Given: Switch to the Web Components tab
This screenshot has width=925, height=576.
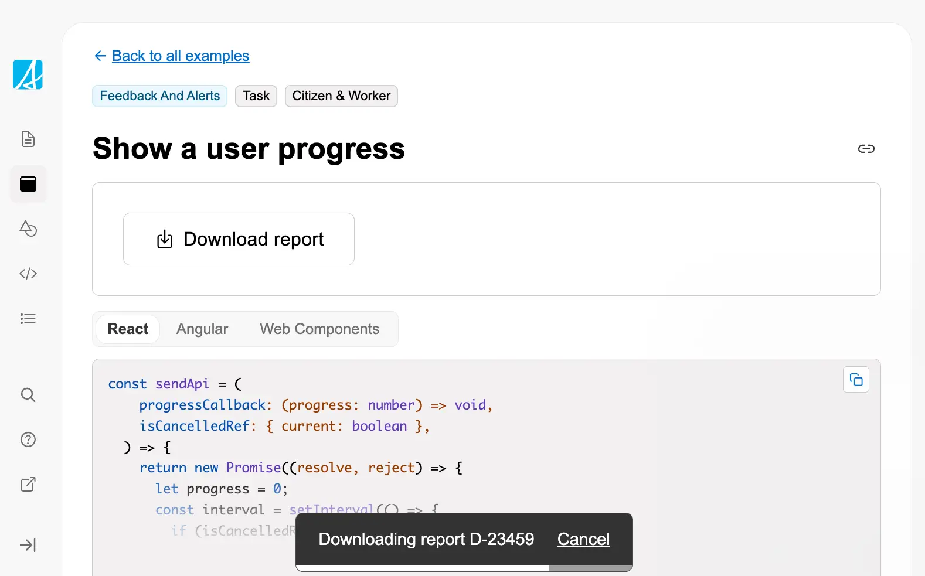Looking at the screenshot, I should pyautogui.click(x=319, y=329).
